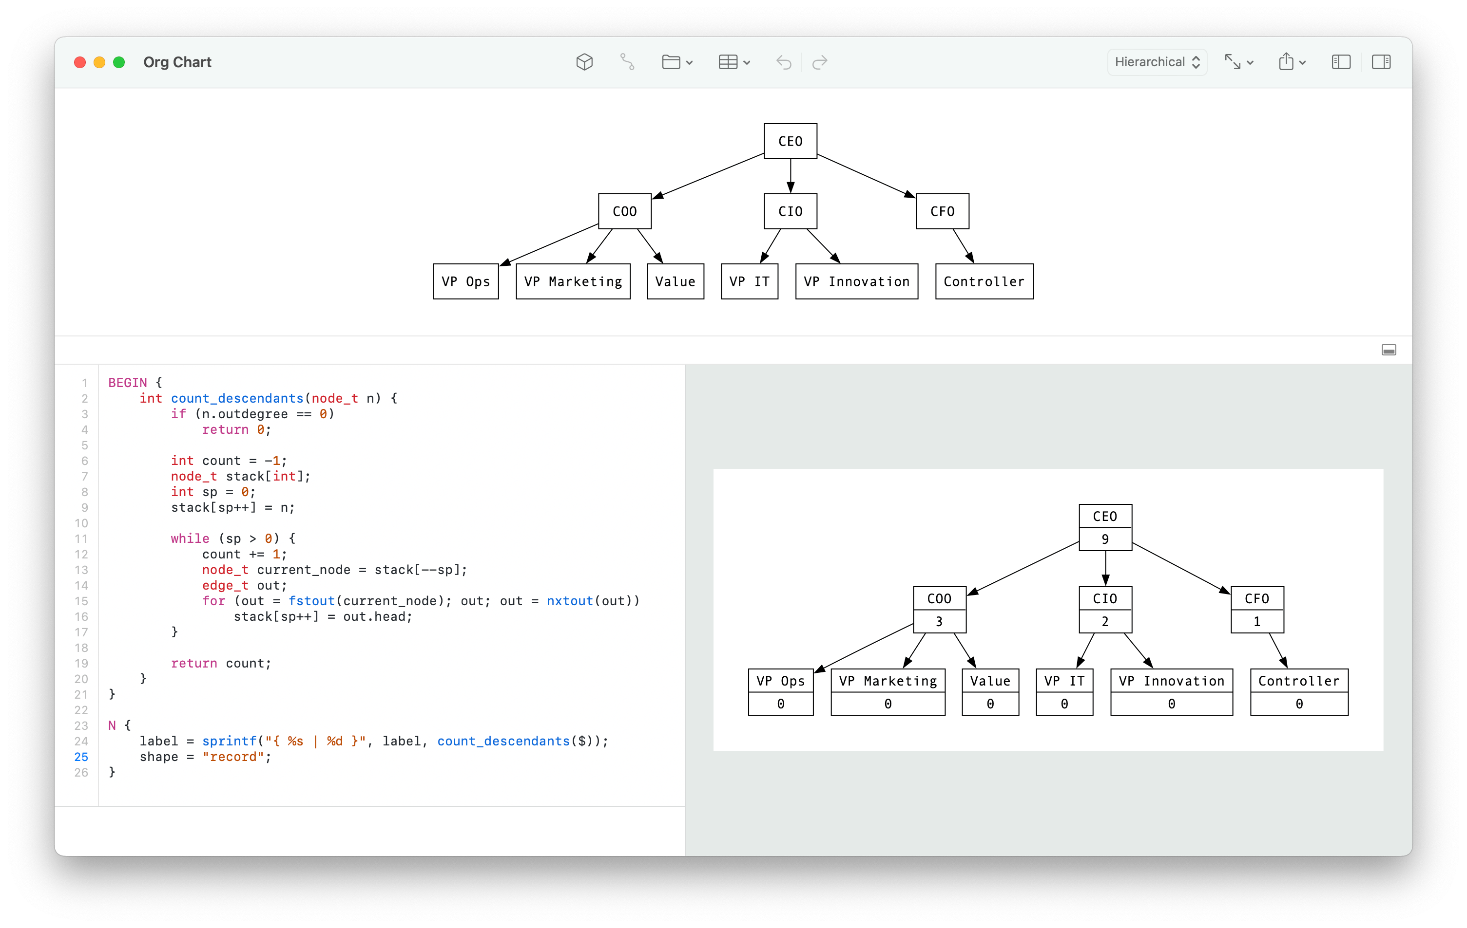Select the CEO node in top graph
The width and height of the screenshot is (1467, 928).
tap(790, 141)
